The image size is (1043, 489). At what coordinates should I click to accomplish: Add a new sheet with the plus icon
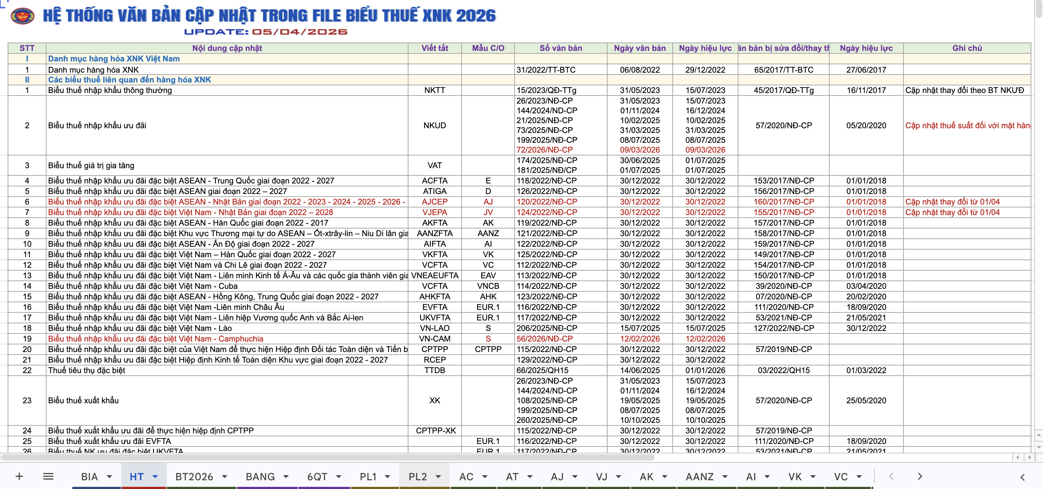(x=19, y=476)
